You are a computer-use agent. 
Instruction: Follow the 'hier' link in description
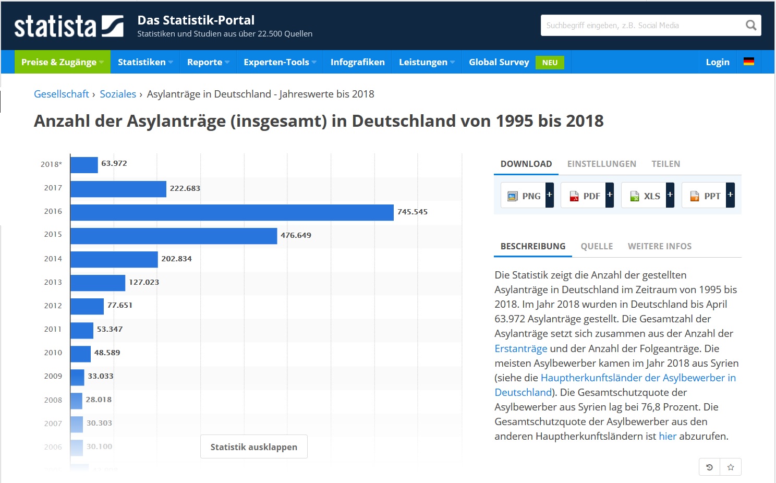tap(668, 436)
